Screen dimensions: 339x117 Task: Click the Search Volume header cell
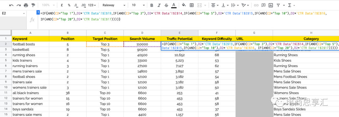pos(142,39)
